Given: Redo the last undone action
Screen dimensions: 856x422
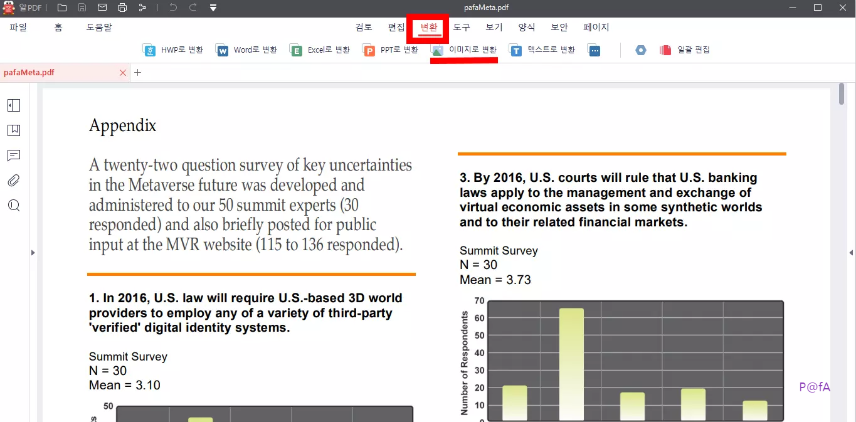Looking at the screenshot, I should (x=193, y=8).
